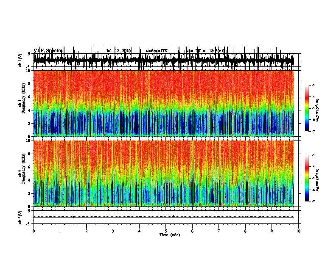
Task: Click time axis tick label '6'
Action: pos(193,231)
